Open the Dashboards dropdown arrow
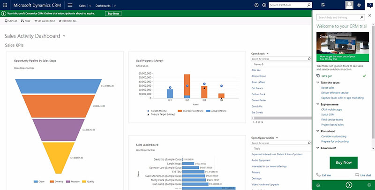 pyautogui.click(x=115, y=6)
